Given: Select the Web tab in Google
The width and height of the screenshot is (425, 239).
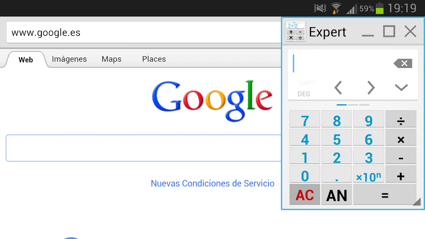Looking at the screenshot, I should point(26,60).
